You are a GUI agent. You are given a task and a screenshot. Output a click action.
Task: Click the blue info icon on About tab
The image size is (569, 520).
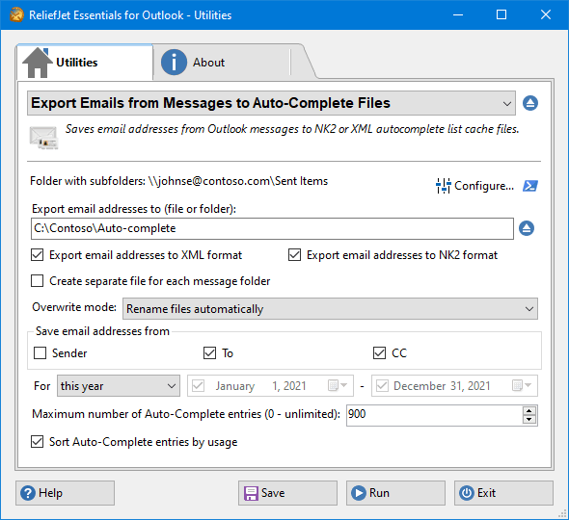tap(174, 63)
